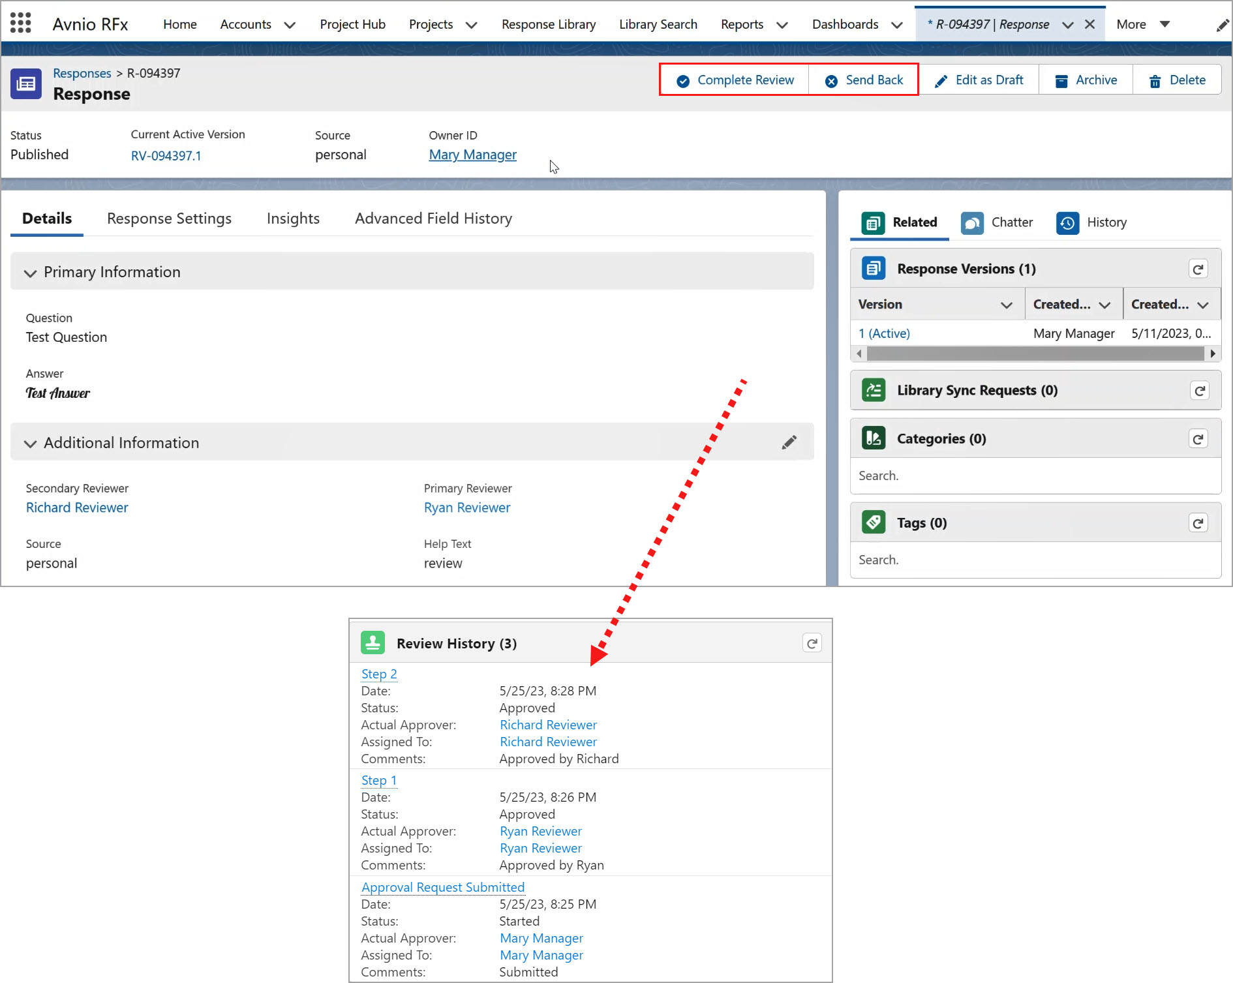Viewport: 1233px width, 983px height.
Task: Open the R-094397 tab dropdown arrow
Action: [1068, 25]
